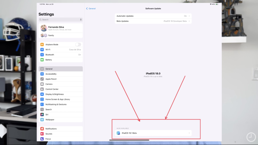Open the iPadOS 18.1 Beta chevron
The width and height of the screenshot is (258, 145).
[189, 133]
